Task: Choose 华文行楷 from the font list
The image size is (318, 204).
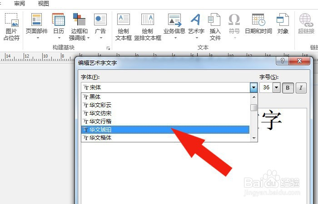Action: tap(165, 121)
